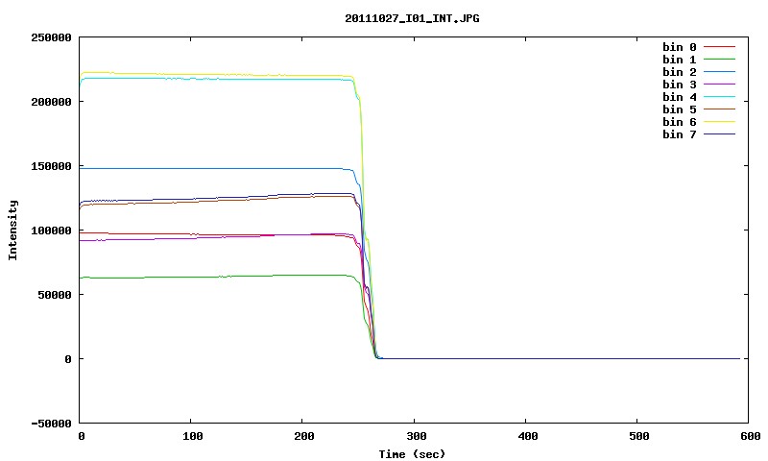The width and height of the screenshot is (768, 461).
Task: Click the 'Intensity' y-axis label
Action: 12,230
